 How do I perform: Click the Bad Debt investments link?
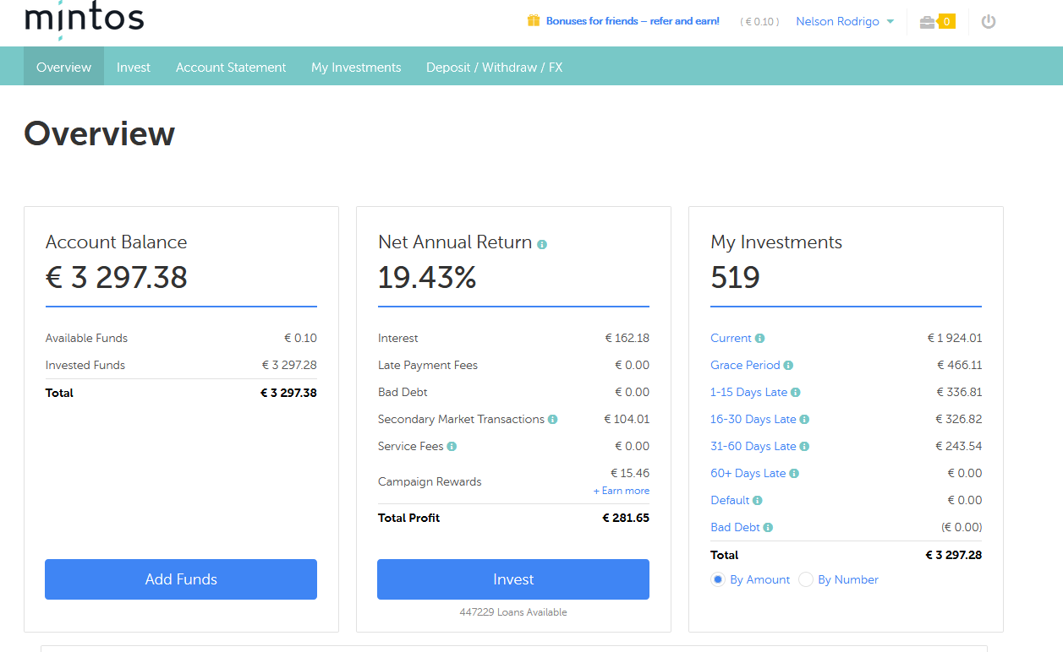[735, 528]
